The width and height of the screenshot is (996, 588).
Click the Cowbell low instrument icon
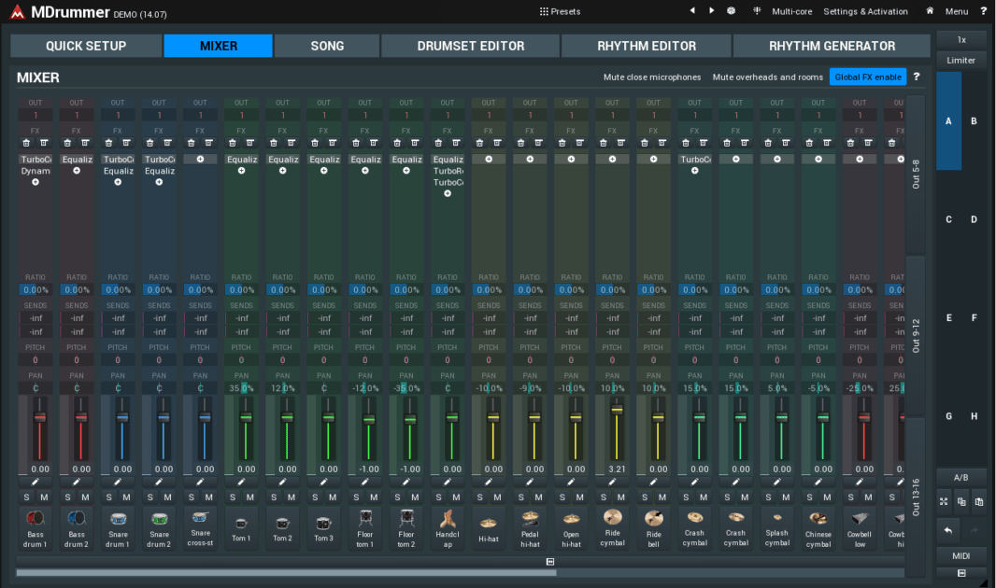860,519
